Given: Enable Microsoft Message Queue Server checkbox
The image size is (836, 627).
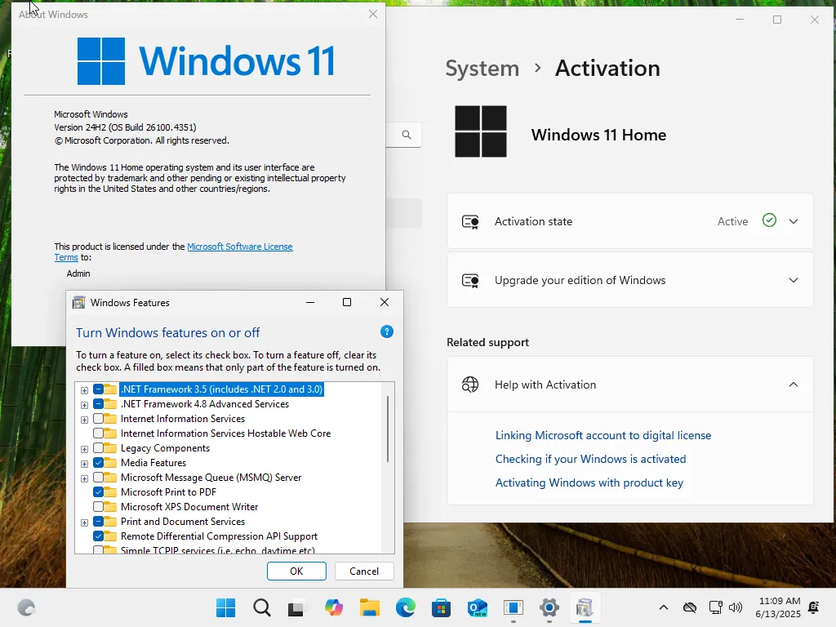Looking at the screenshot, I should 98,477.
